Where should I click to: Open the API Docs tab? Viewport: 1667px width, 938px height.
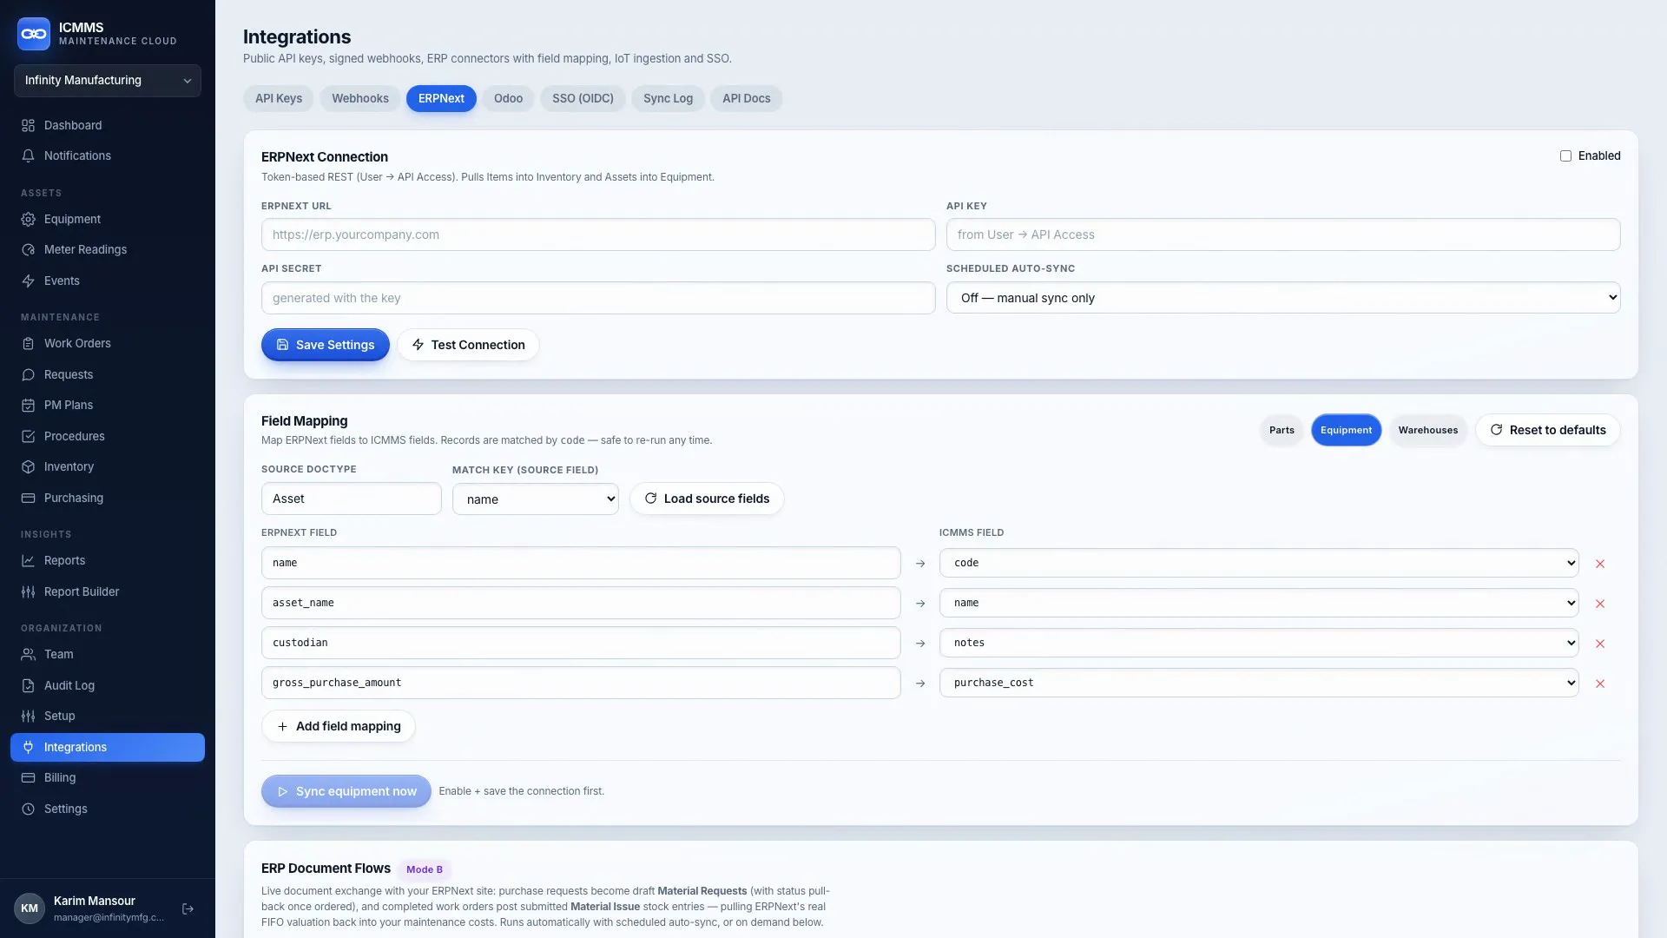click(747, 99)
